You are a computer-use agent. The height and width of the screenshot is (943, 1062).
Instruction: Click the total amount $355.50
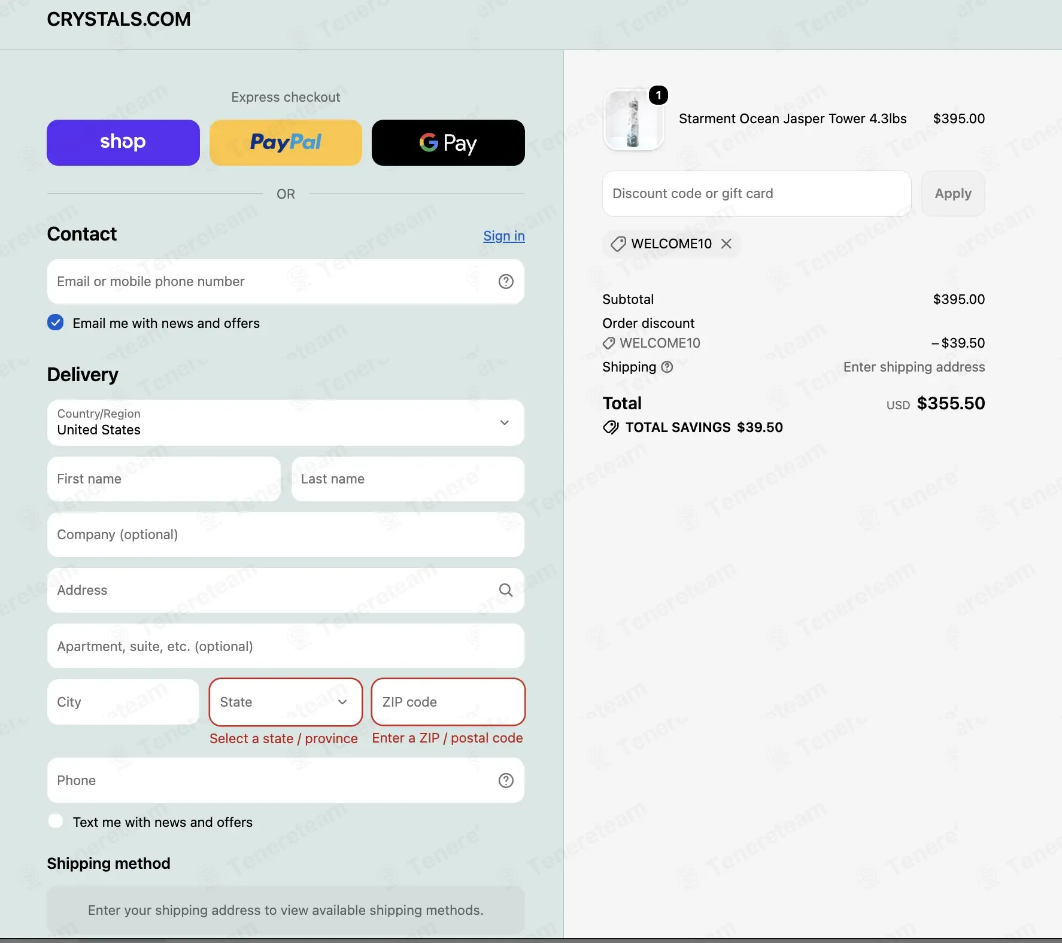pos(951,403)
